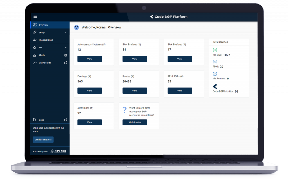Click Autonomous Systems count 12
Screen dimensions: 288x179
79,50
